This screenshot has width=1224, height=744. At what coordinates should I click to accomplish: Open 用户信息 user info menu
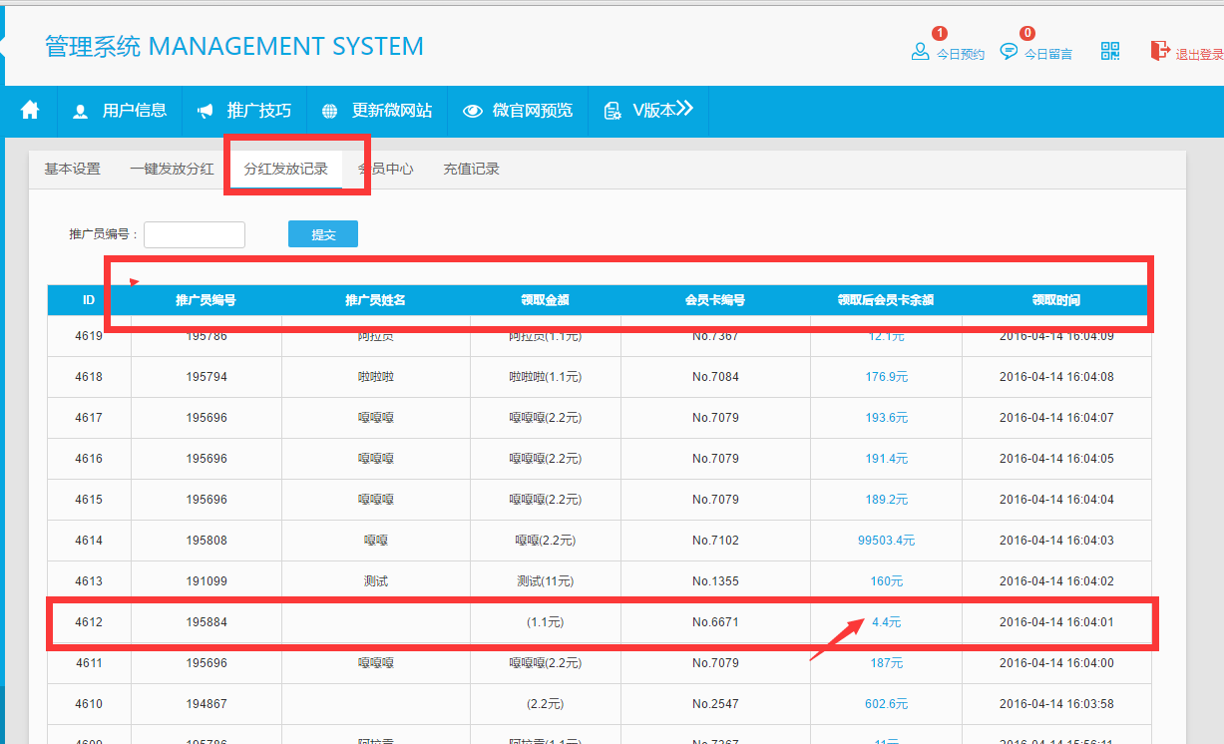tap(120, 111)
